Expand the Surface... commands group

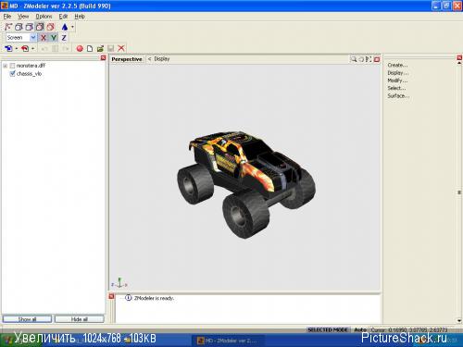tap(398, 96)
